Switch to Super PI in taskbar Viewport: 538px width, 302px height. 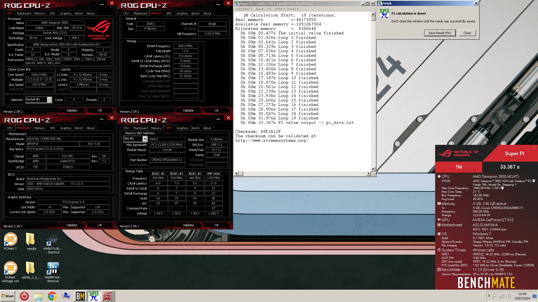[x=94, y=296]
